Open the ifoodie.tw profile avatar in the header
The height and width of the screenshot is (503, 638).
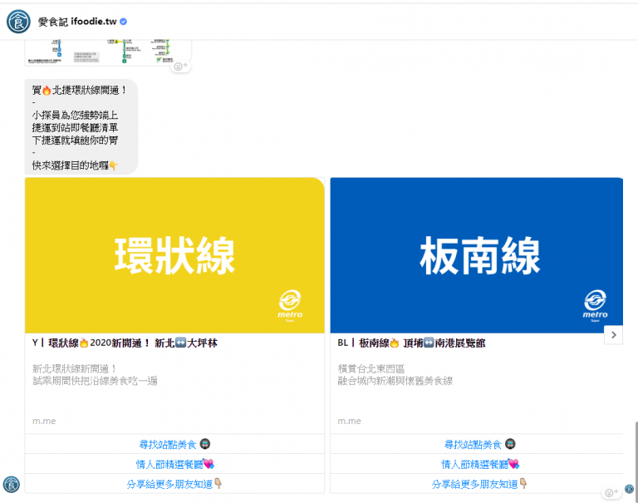tap(18, 22)
